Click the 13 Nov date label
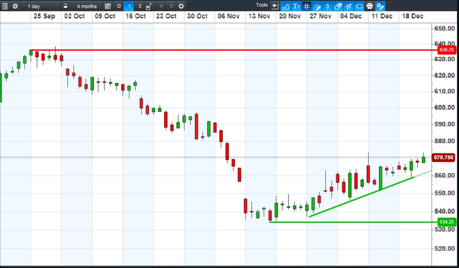The height and width of the screenshot is (268, 459). tap(259, 16)
